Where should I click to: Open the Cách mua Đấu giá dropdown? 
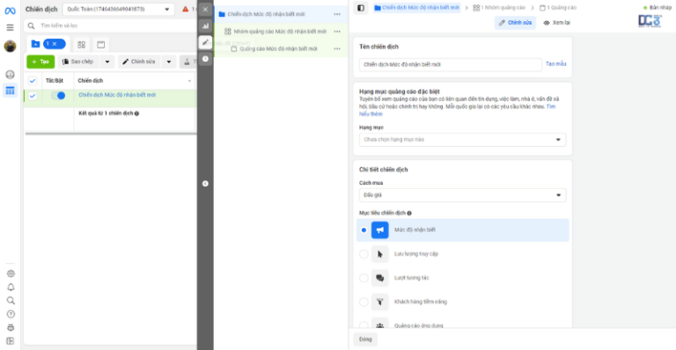(x=462, y=195)
